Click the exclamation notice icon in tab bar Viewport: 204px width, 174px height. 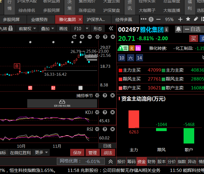coord(151,19)
